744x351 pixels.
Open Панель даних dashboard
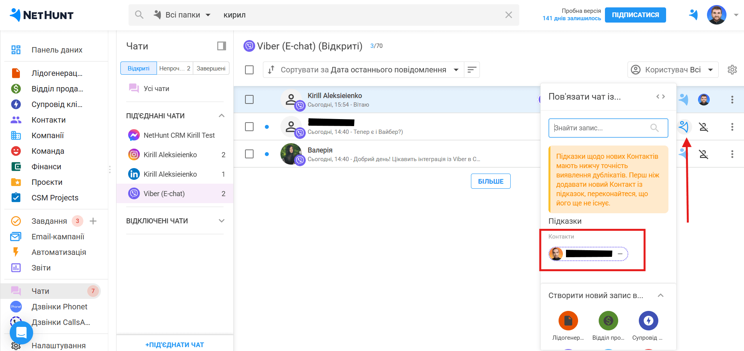(56, 50)
